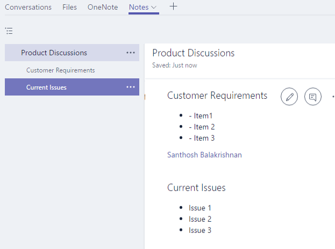Viewport: 335px width, 249px height.
Task: Expand the Notes tab dropdown chevron
Action: coord(154,8)
